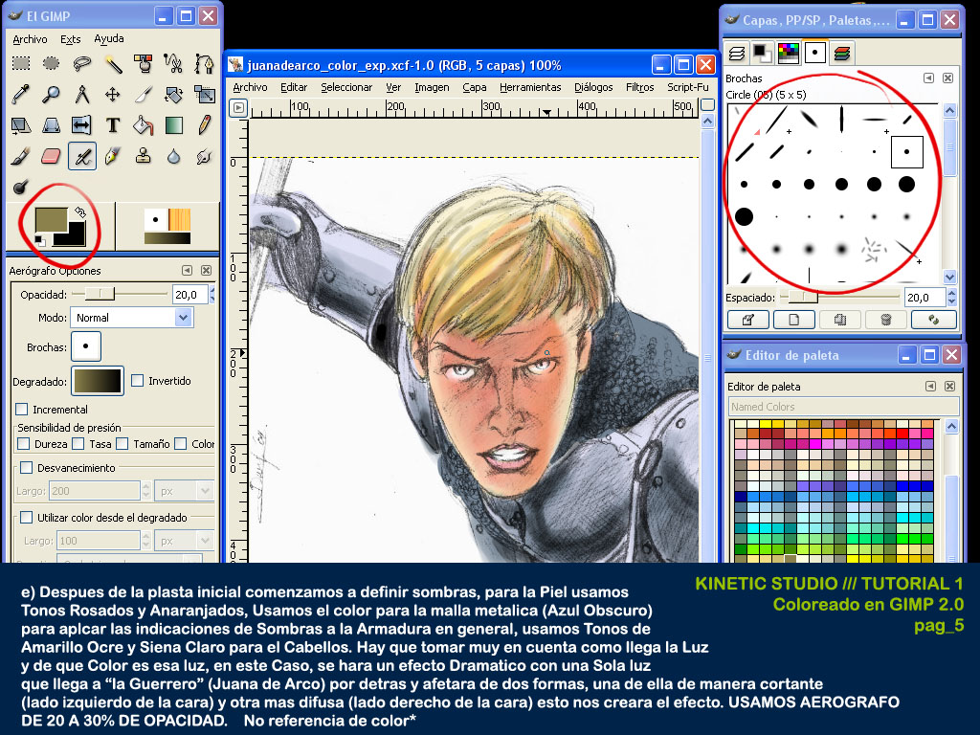Switch to the Canales RGB stack tab

click(842, 54)
